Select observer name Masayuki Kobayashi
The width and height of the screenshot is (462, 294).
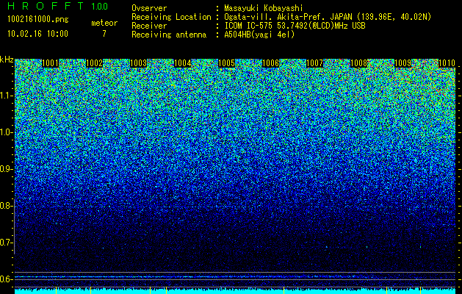[x=264, y=9]
